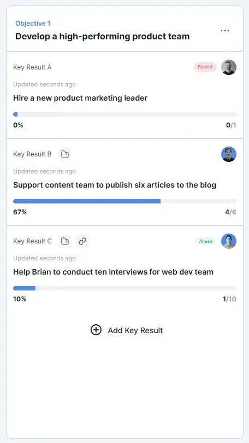Open the title 'Develop a high-performing product team'
Screen dimensions: 249x443
[x=102, y=37]
